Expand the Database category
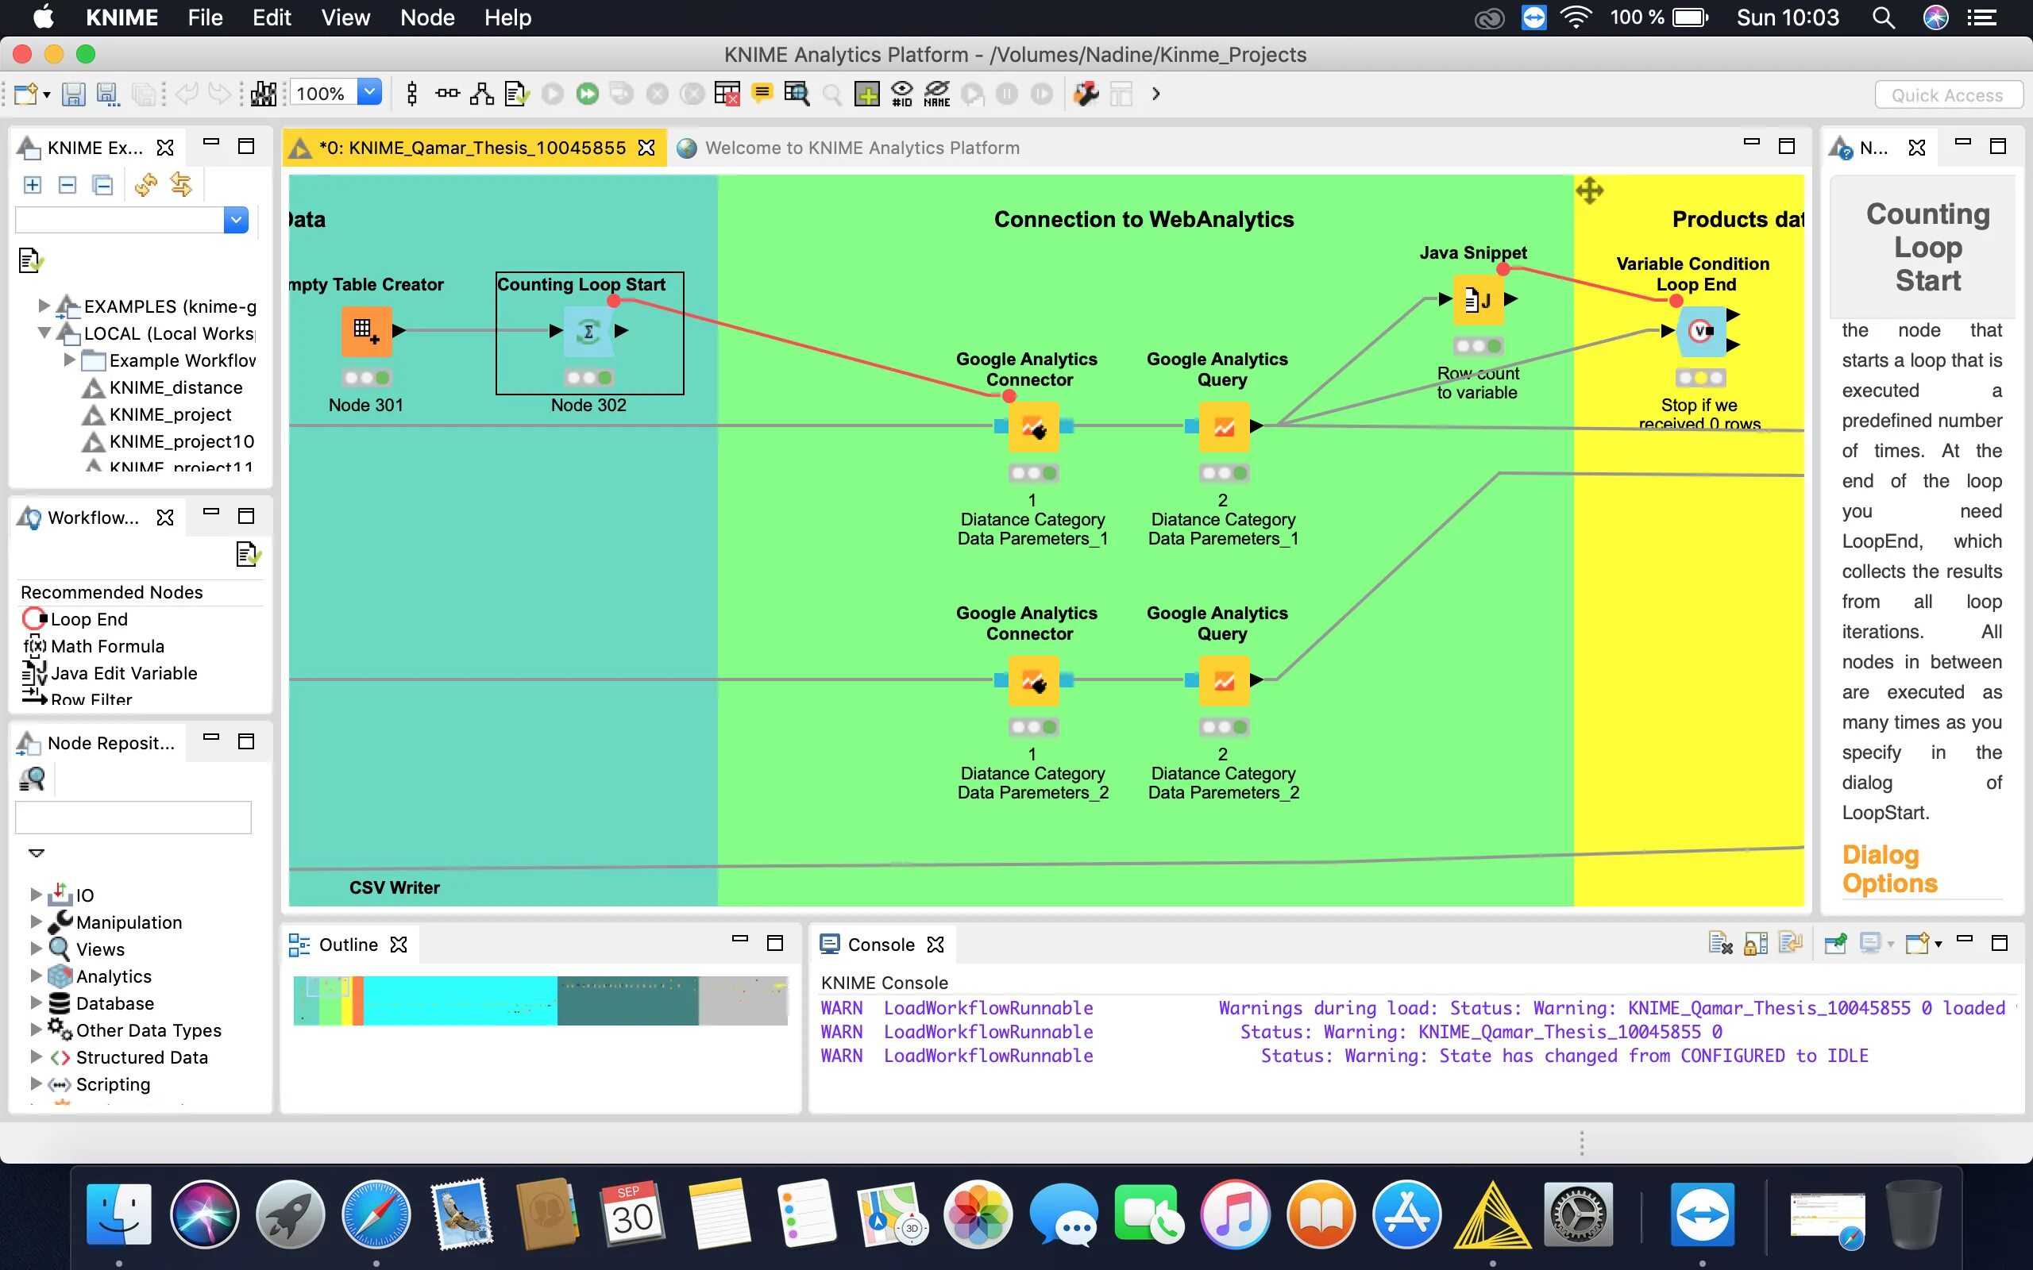Viewport: 2033px width, 1270px height. (35, 1002)
